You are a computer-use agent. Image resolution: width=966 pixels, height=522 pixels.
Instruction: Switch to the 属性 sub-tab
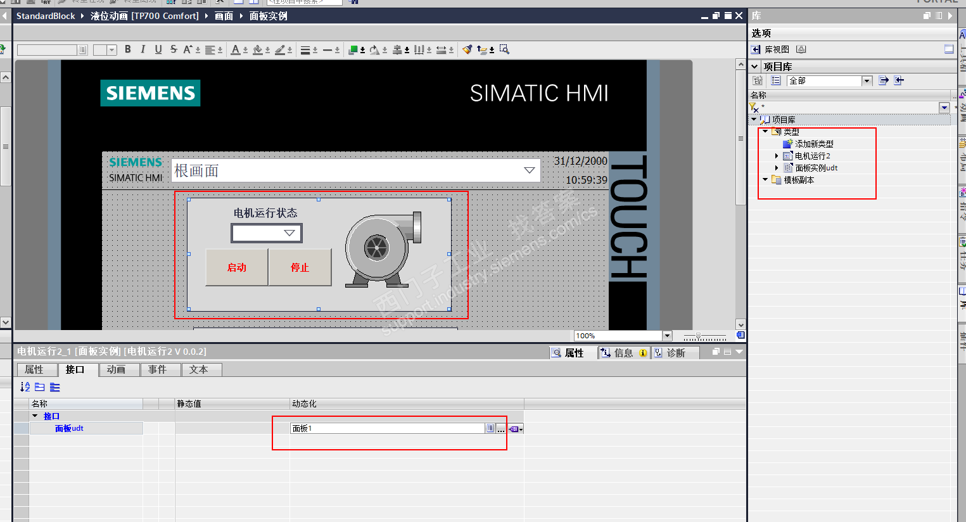click(36, 369)
